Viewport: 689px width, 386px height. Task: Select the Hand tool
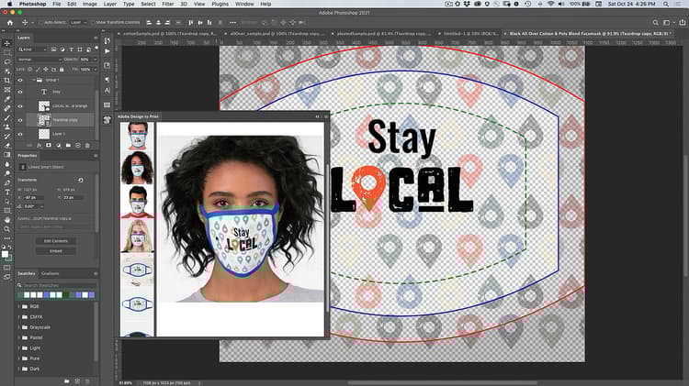pos(6,220)
